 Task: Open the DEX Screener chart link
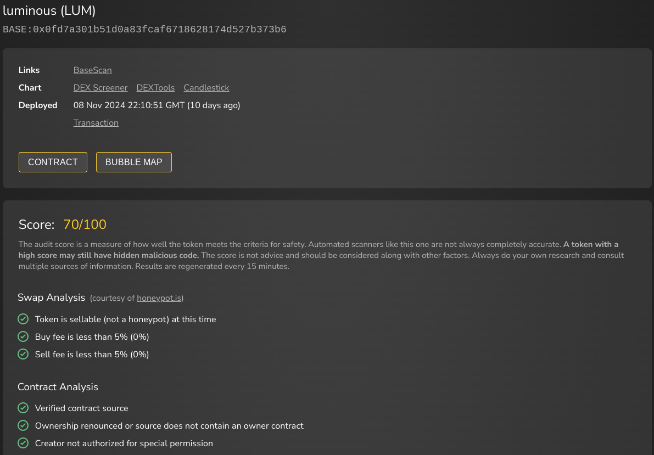100,88
